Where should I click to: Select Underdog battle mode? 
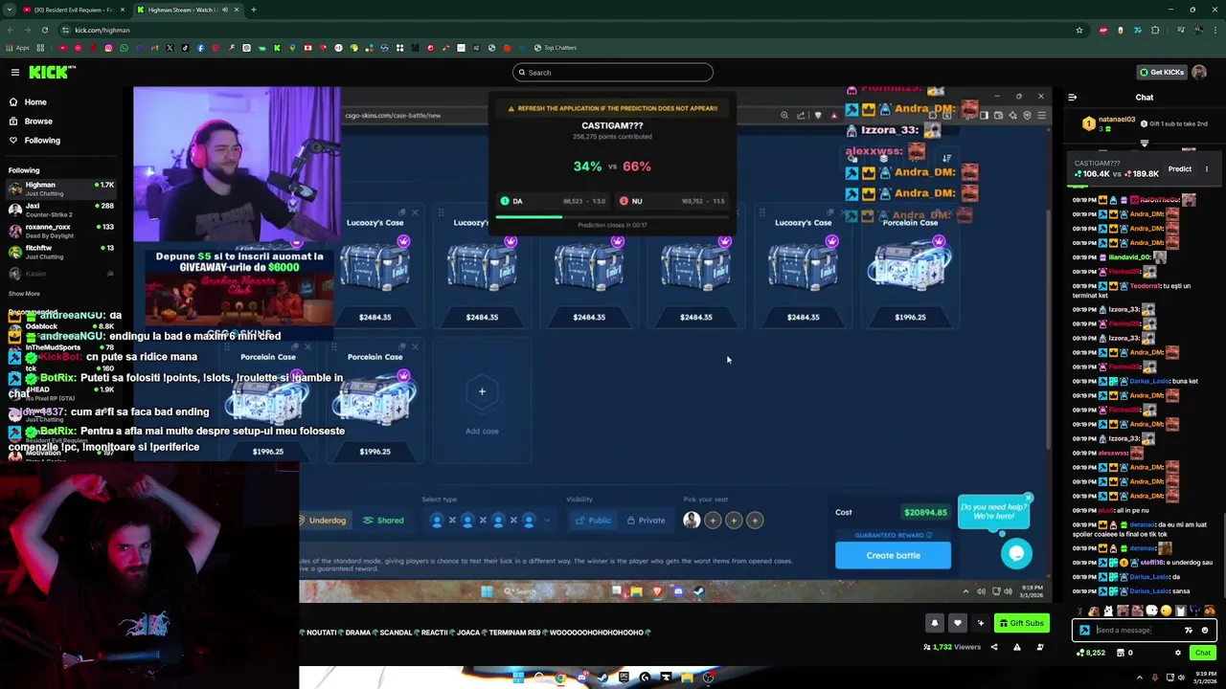[x=322, y=521]
